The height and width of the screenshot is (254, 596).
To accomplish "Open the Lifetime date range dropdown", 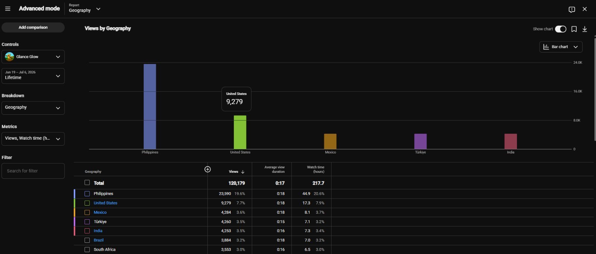I will 33,76.
